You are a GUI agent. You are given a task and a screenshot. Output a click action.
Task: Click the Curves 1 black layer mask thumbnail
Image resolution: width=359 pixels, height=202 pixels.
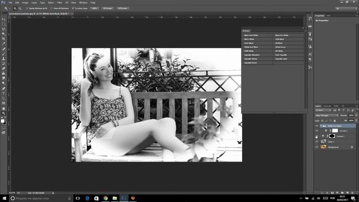pos(332,136)
